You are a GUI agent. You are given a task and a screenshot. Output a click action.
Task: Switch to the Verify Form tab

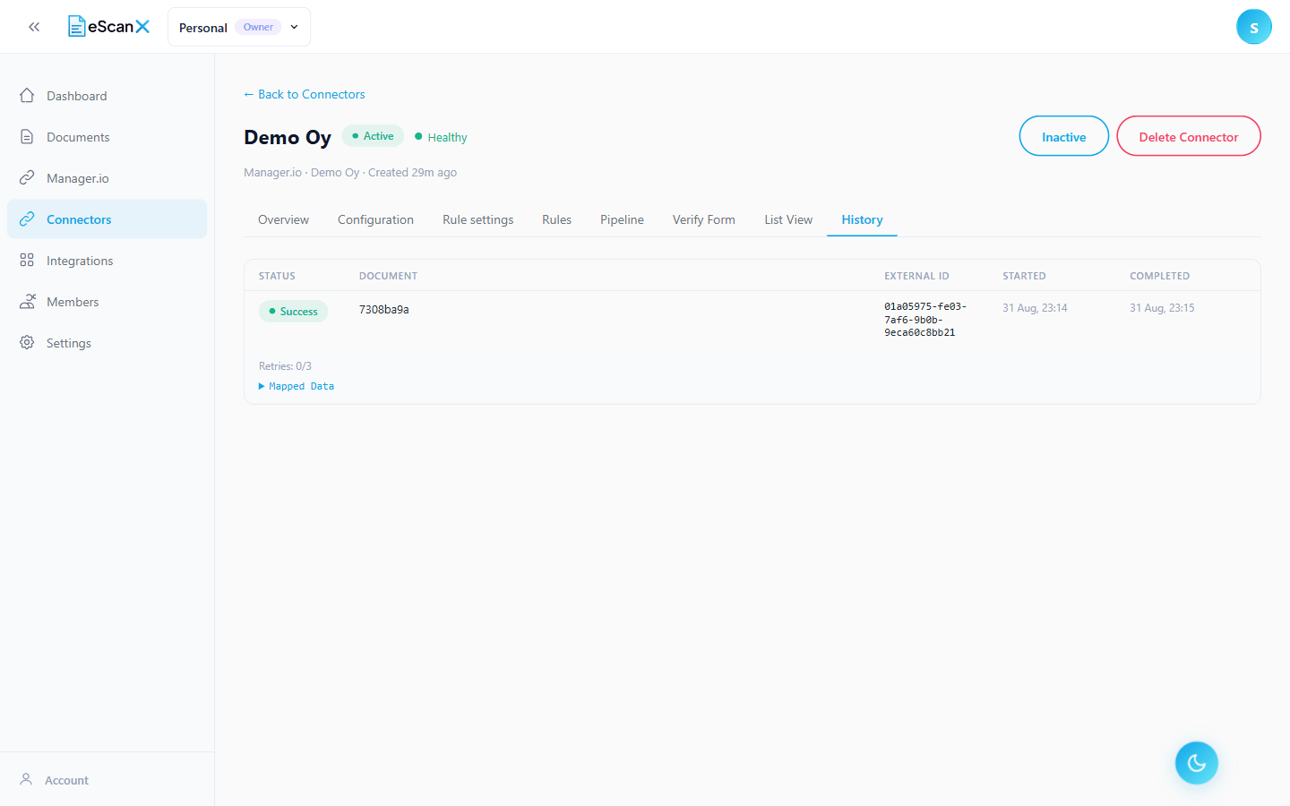coord(704,219)
